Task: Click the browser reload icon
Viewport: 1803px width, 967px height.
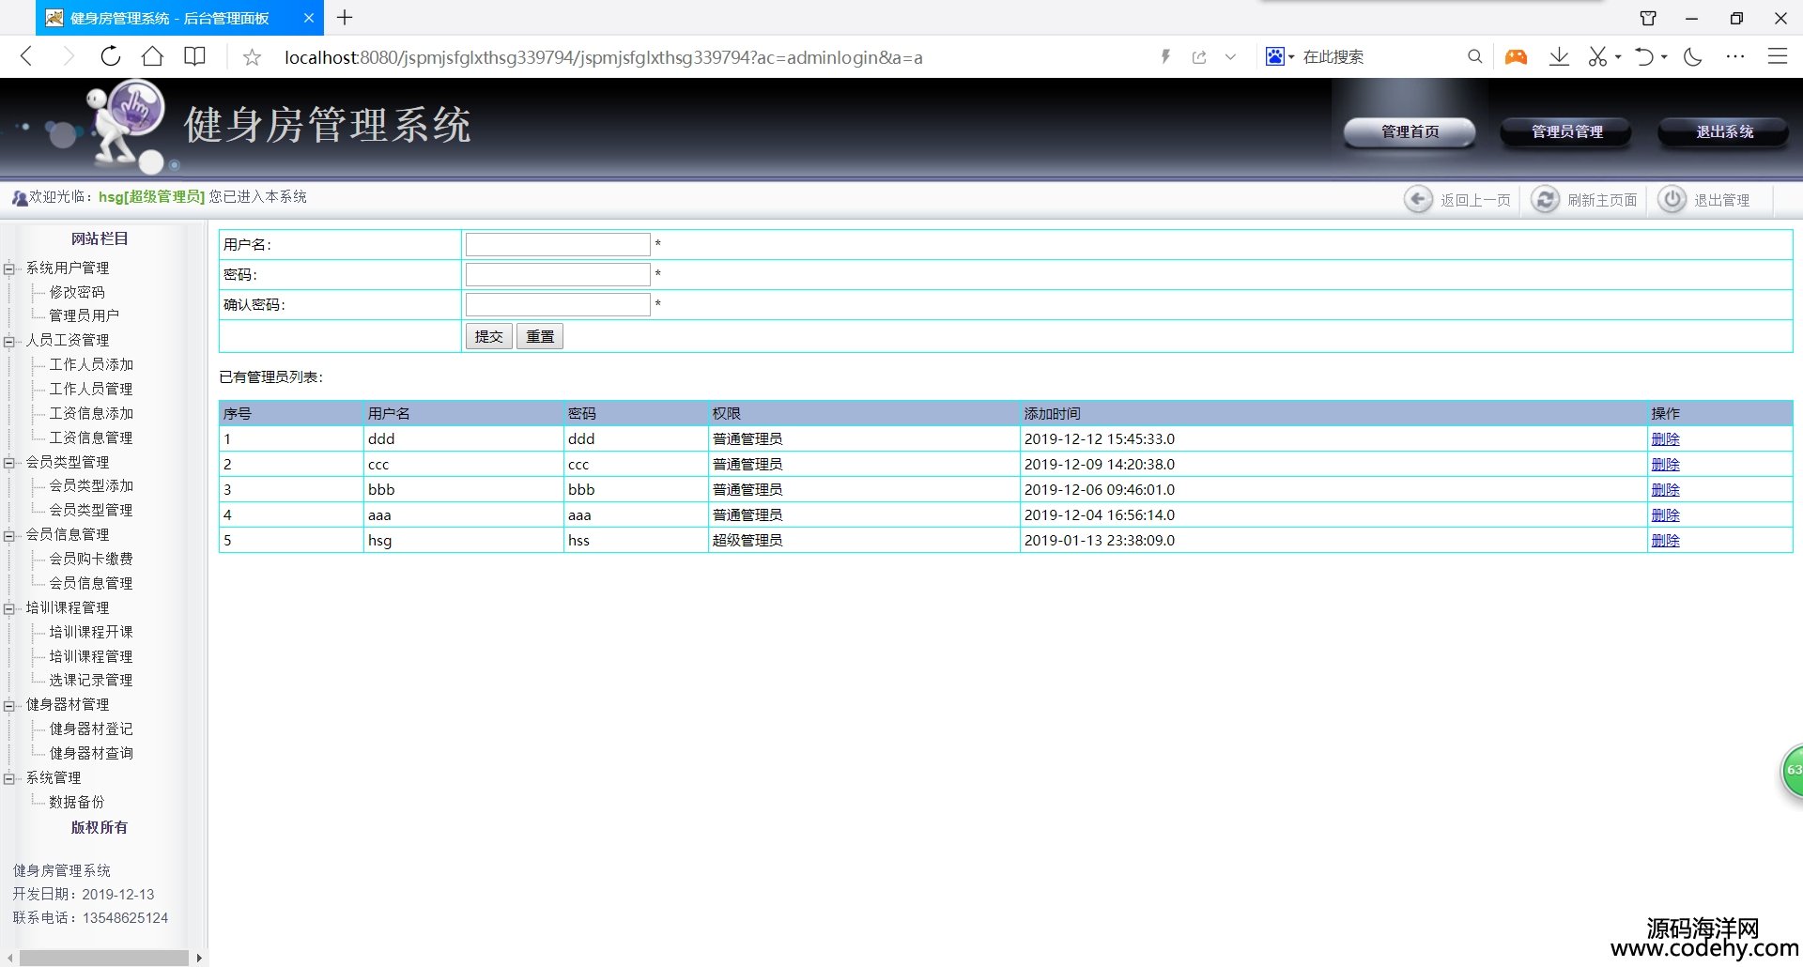Action: (x=111, y=56)
